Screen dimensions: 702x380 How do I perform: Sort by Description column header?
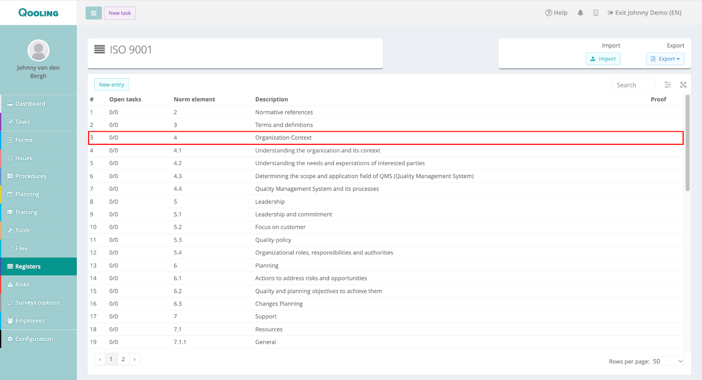tap(272, 99)
